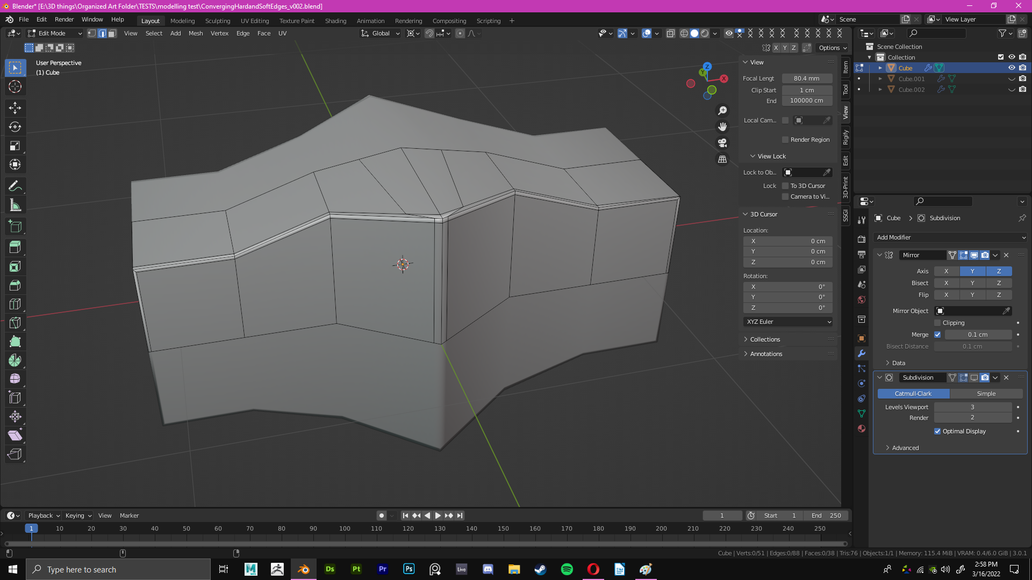The height and width of the screenshot is (580, 1032).
Task: Select the Rip Region tool
Action: 15,454
